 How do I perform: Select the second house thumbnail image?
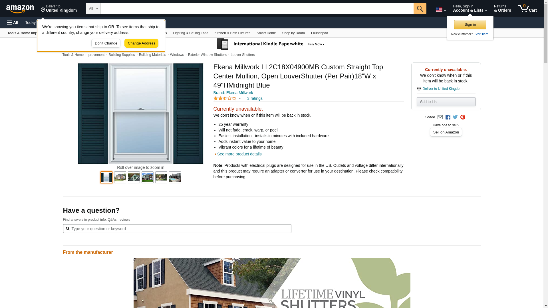(134, 177)
